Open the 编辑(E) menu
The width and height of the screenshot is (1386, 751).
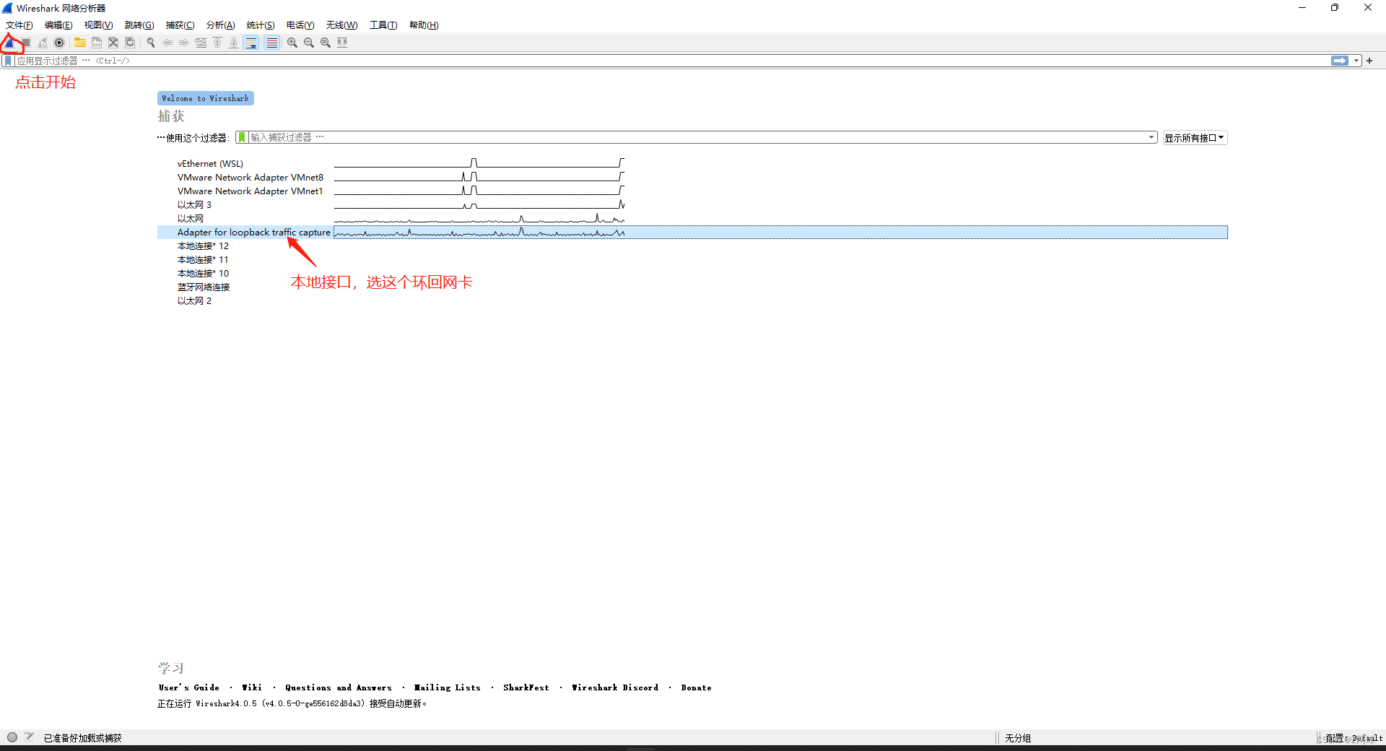[58, 25]
